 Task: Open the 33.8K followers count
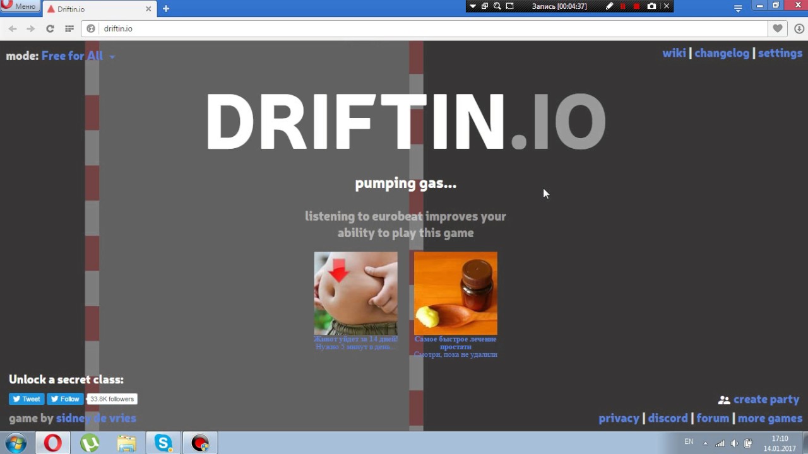(112, 399)
